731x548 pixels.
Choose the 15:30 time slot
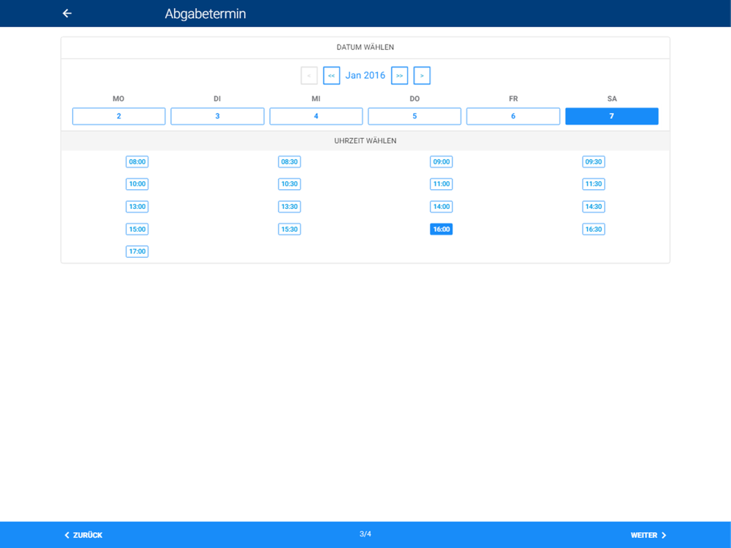[289, 229]
